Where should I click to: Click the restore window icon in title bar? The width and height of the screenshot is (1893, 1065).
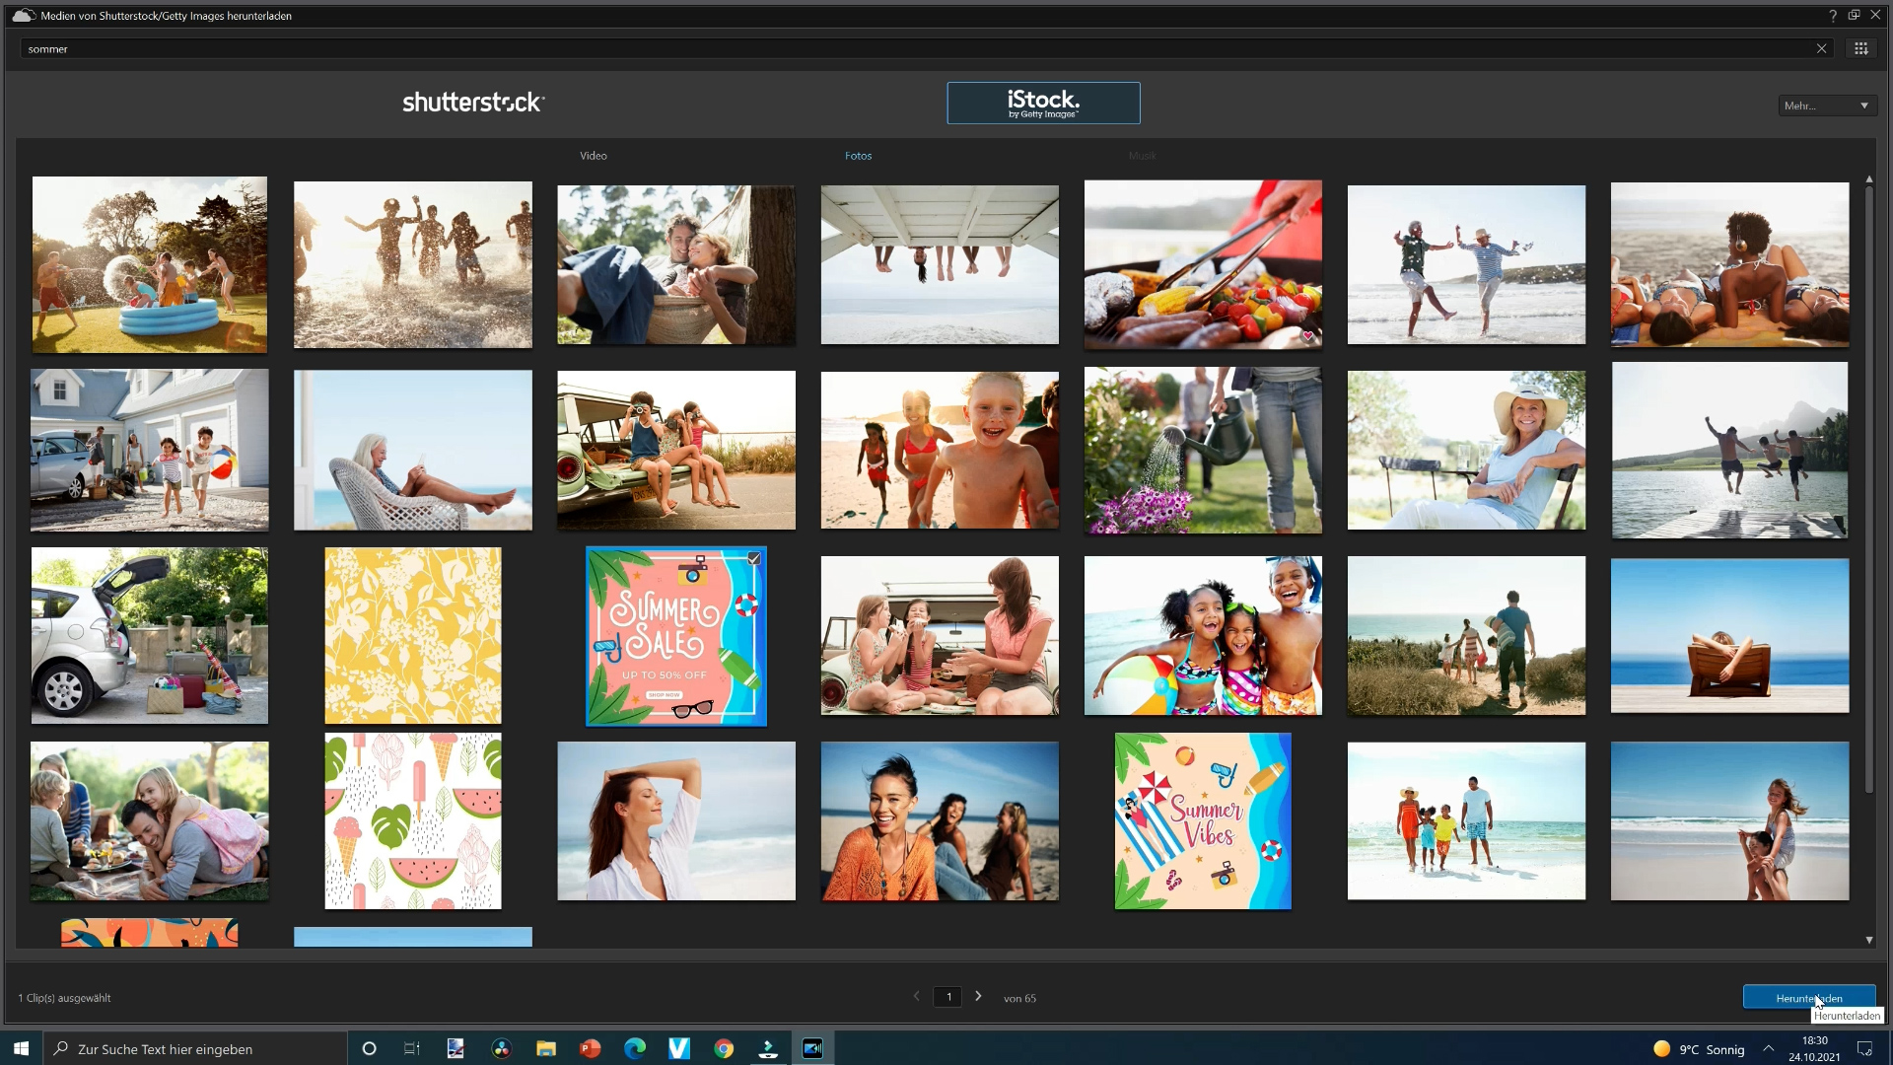1854,16
